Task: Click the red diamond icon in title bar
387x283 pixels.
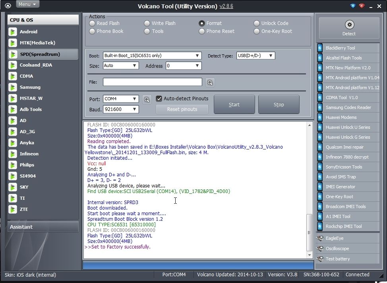Action: pyautogui.click(x=362, y=6)
